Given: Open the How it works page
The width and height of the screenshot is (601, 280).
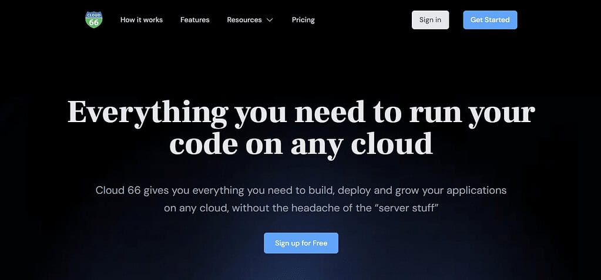Looking at the screenshot, I should tap(142, 20).
